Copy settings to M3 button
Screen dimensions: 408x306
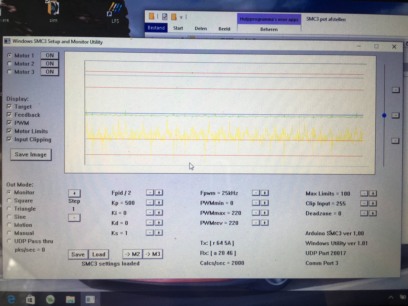coord(153,254)
